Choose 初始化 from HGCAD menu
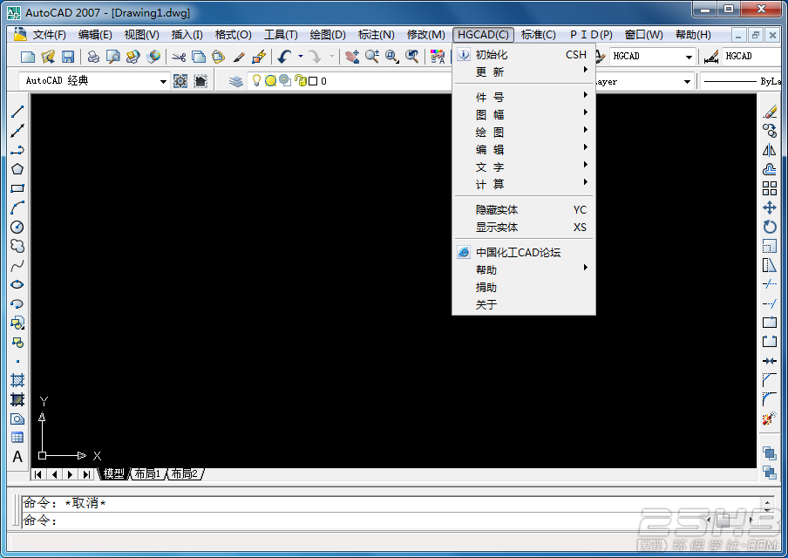 524,54
